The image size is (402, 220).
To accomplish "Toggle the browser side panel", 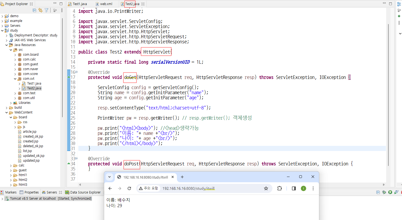I will (294, 188).
